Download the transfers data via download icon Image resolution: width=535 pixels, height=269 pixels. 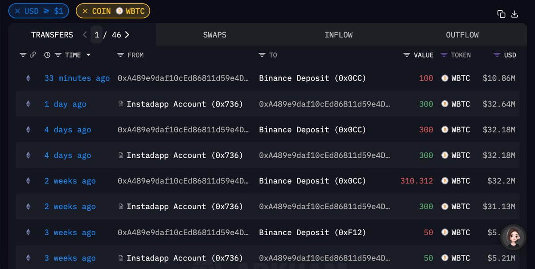coord(514,14)
